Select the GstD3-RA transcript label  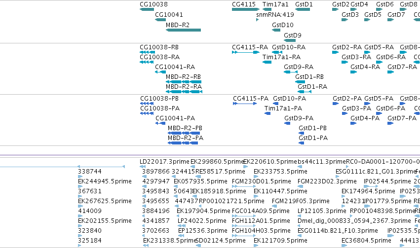point(356,57)
